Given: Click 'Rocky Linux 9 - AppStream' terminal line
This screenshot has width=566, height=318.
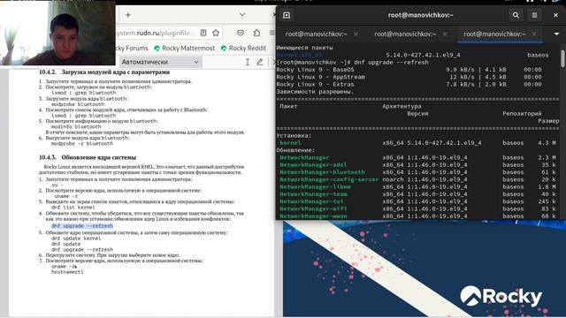Looking at the screenshot, I should pyautogui.click(x=320, y=77).
